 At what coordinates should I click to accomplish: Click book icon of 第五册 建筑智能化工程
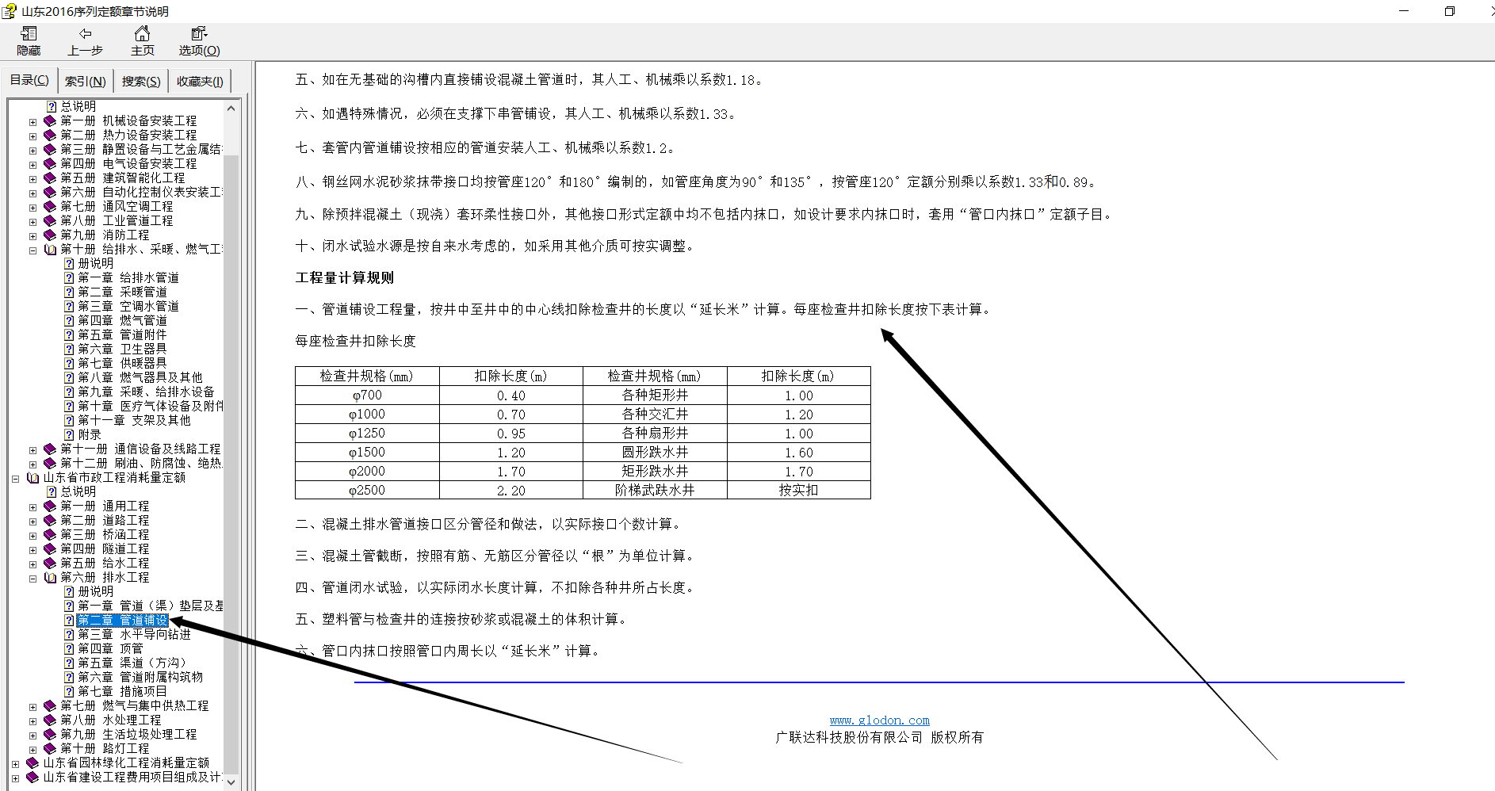coord(50,178)
